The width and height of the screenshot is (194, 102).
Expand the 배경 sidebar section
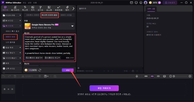coord(12,63)
